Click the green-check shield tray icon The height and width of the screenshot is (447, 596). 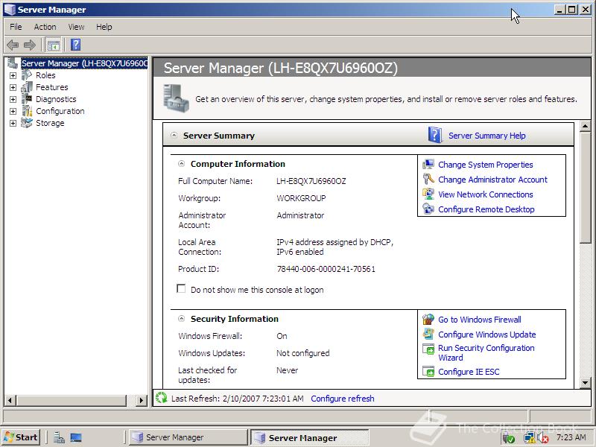(x=508, y=438)
